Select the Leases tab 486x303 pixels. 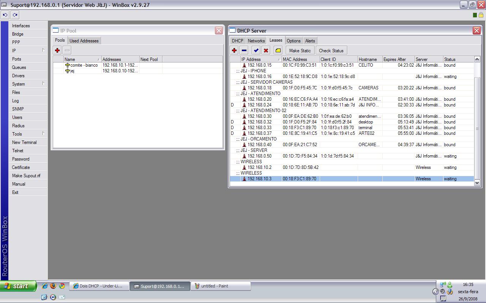pyautogui.click(x=276, y=41)
